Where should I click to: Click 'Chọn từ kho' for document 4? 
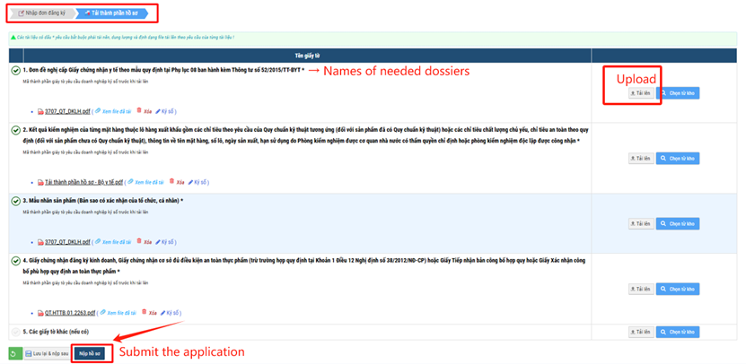[678, 289]
